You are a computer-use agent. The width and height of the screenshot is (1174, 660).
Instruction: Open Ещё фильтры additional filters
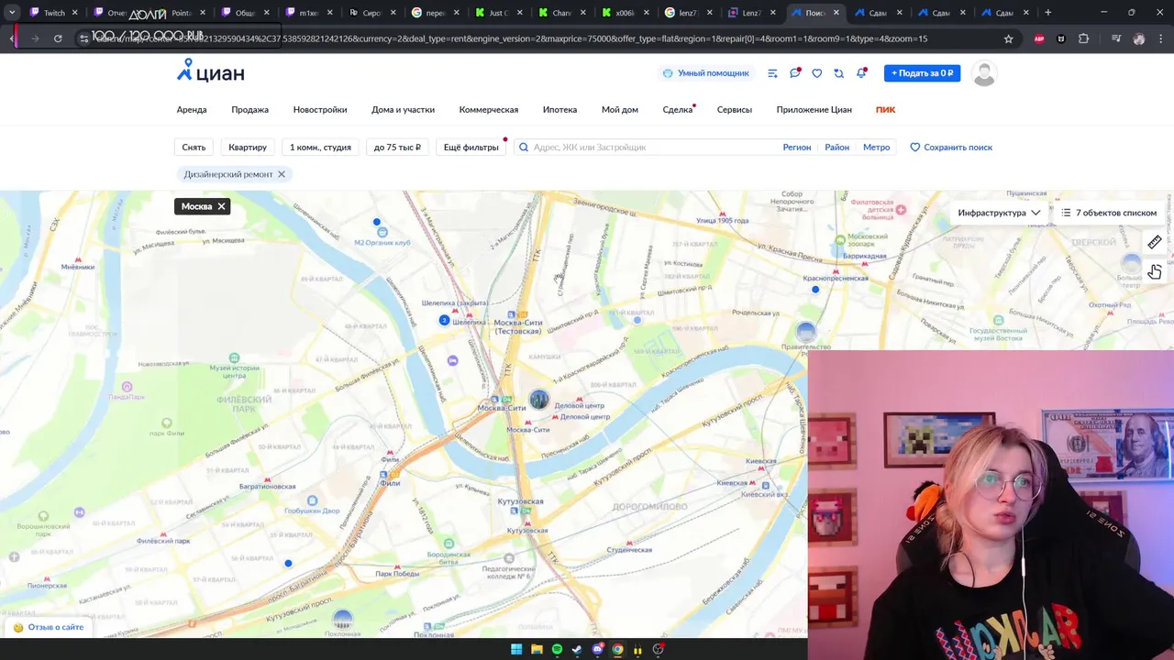click(x=471, y=147)
